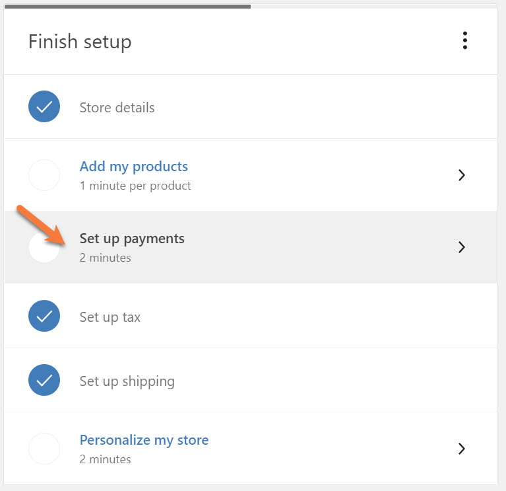
Task: Click the chevron arrow for Set up payments
Action: [462, 247]
